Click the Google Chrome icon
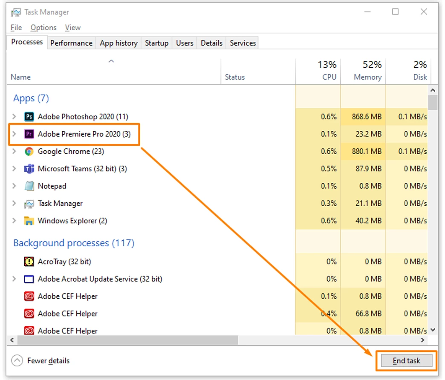Screen dimensions: 445x380 coord(29,151)
